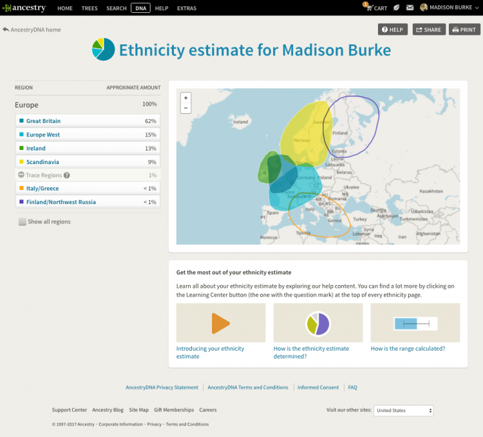
Task: Click the Trace Regions help question mark
Action: pos(66,175)
